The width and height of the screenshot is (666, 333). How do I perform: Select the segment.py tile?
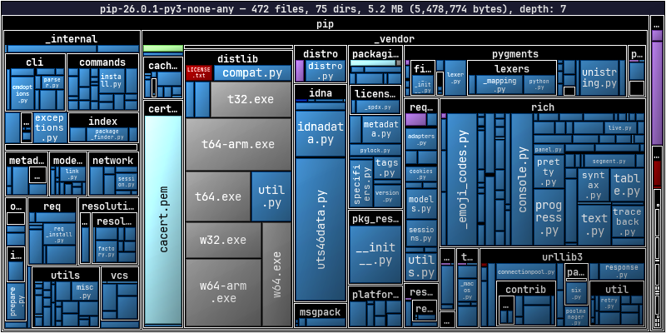[609, 161]
